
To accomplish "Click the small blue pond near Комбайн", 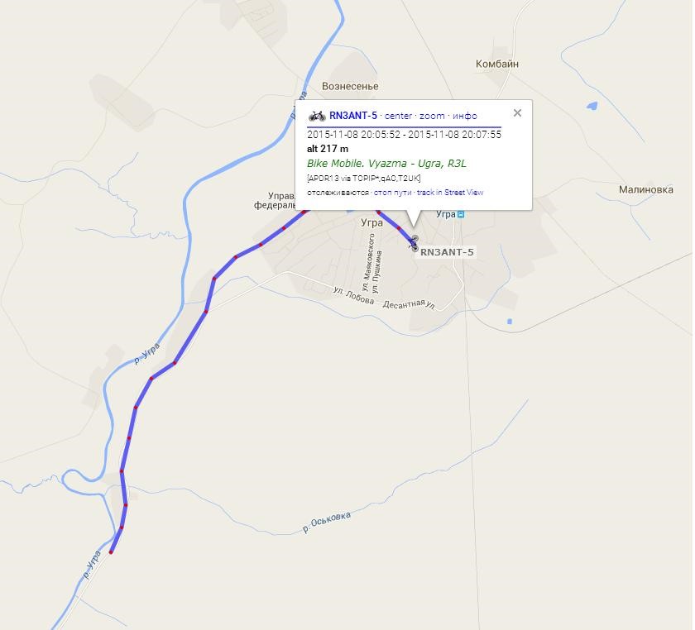I will coord(592,106).
